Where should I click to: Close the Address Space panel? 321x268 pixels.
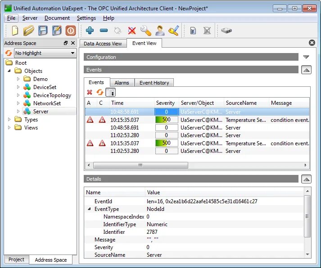click(x=73, y=43)
